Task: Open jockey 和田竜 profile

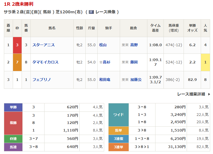Action: coord(105,80)
